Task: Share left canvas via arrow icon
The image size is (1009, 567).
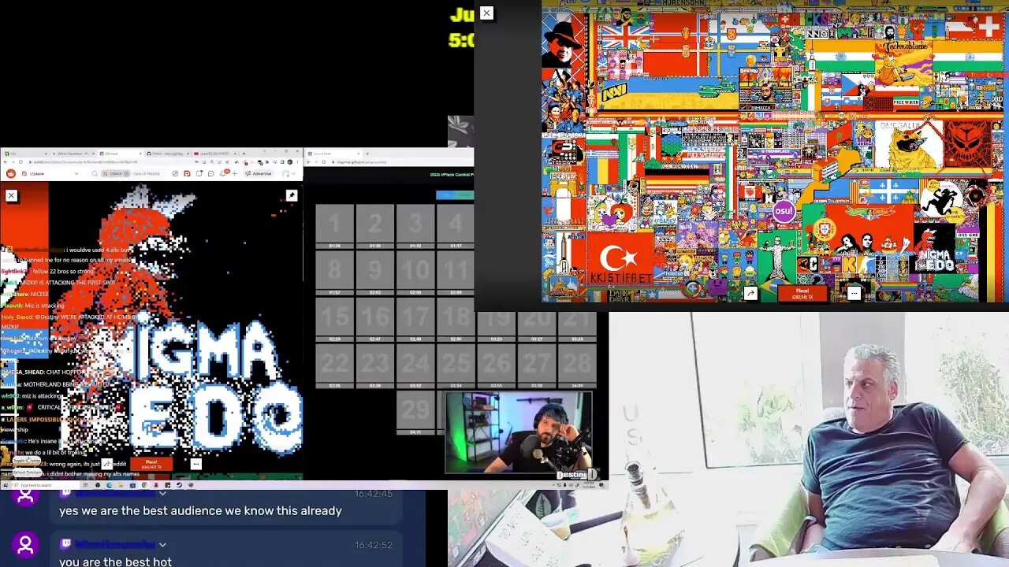Action: [x=107, y=464]
